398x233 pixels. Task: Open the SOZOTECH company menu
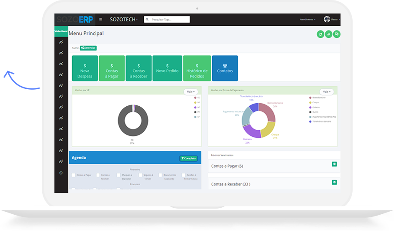click(124, 20)
